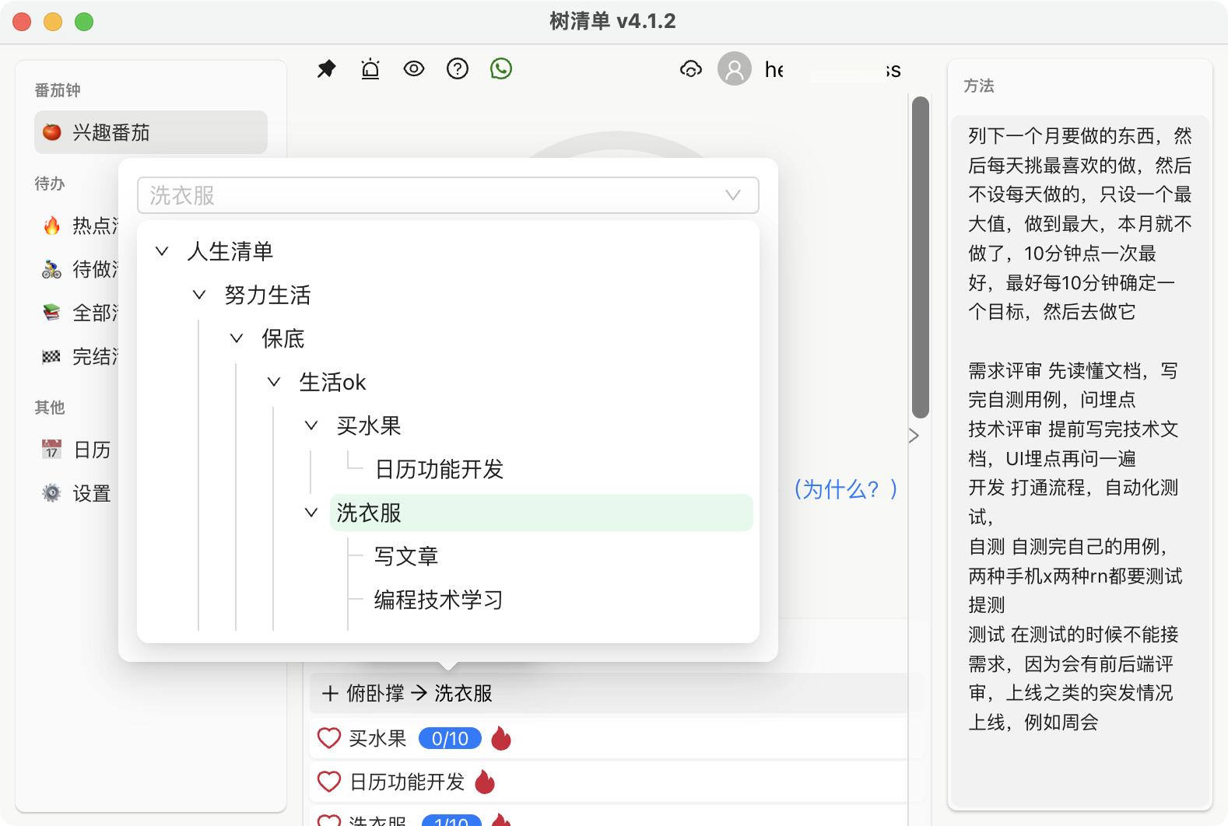Click the flame icon beside 买水果
1228x826 pixels.
tap(501, 738)
